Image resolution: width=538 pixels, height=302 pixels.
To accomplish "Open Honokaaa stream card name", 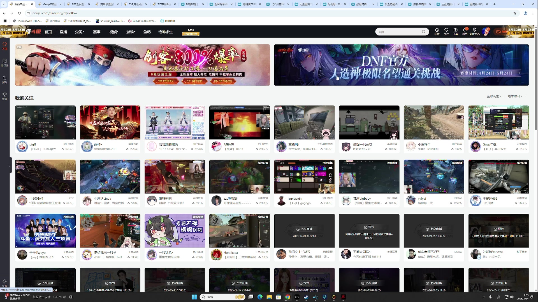I will pos(231,253).
